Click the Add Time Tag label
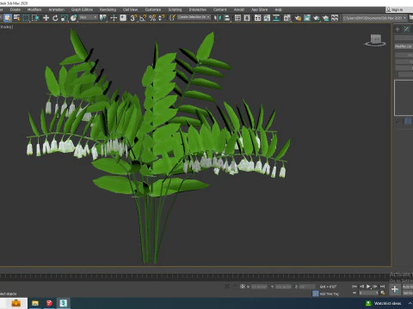The height and width of the screenshot is (309, 413). coord(330,294)
